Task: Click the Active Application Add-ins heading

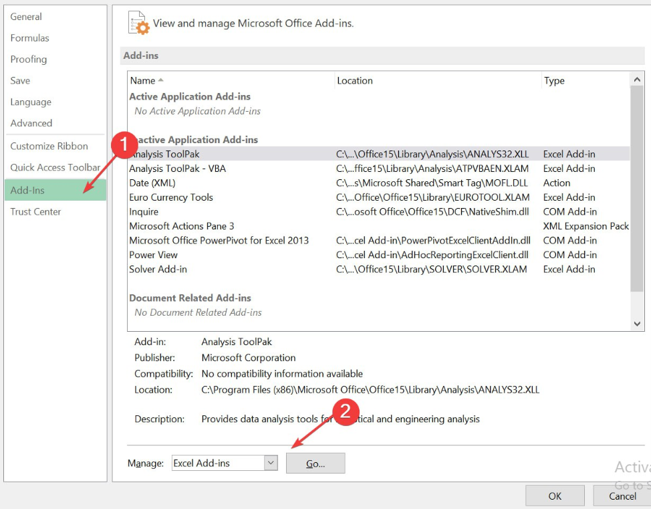Action: [x=190, y=96]
